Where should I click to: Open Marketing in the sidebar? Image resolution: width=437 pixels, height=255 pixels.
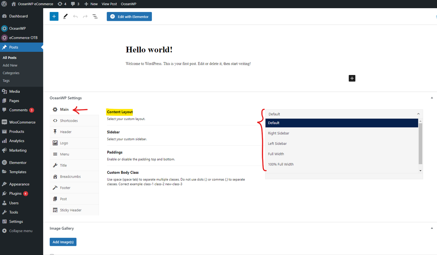click(22, 150)
